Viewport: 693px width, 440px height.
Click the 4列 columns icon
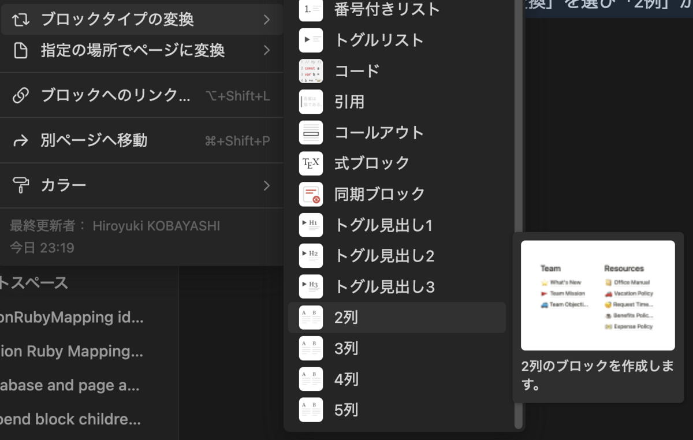(311, 379)
